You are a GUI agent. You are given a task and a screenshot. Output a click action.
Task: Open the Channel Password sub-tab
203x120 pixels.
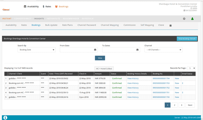pyautogui.click(x=87, y=25)
